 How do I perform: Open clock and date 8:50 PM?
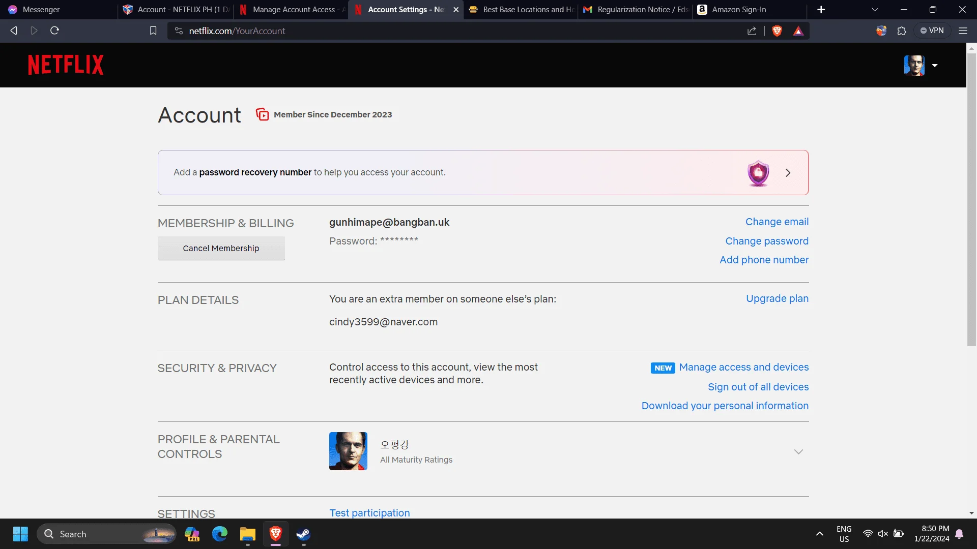(931, 534)
